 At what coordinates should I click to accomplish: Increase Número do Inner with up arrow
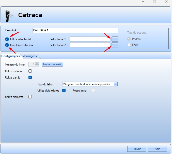point(37,63)
